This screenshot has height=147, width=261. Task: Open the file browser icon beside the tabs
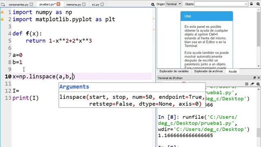(x=3, y=4)
